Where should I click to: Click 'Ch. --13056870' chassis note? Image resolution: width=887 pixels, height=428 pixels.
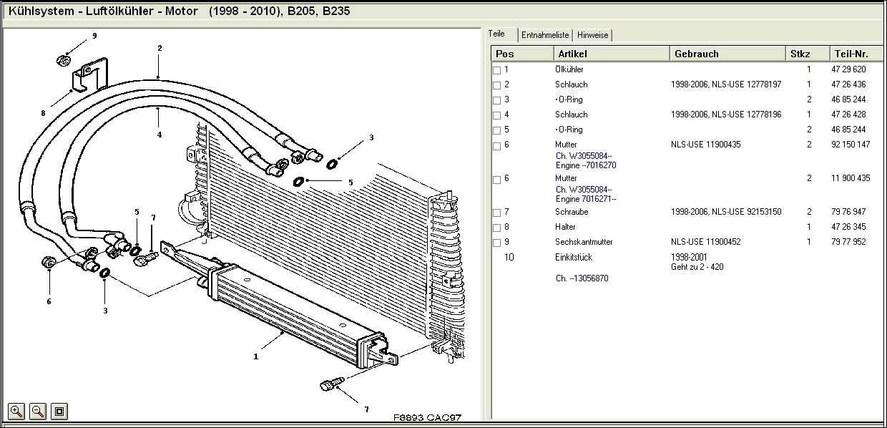pos(582,278)
